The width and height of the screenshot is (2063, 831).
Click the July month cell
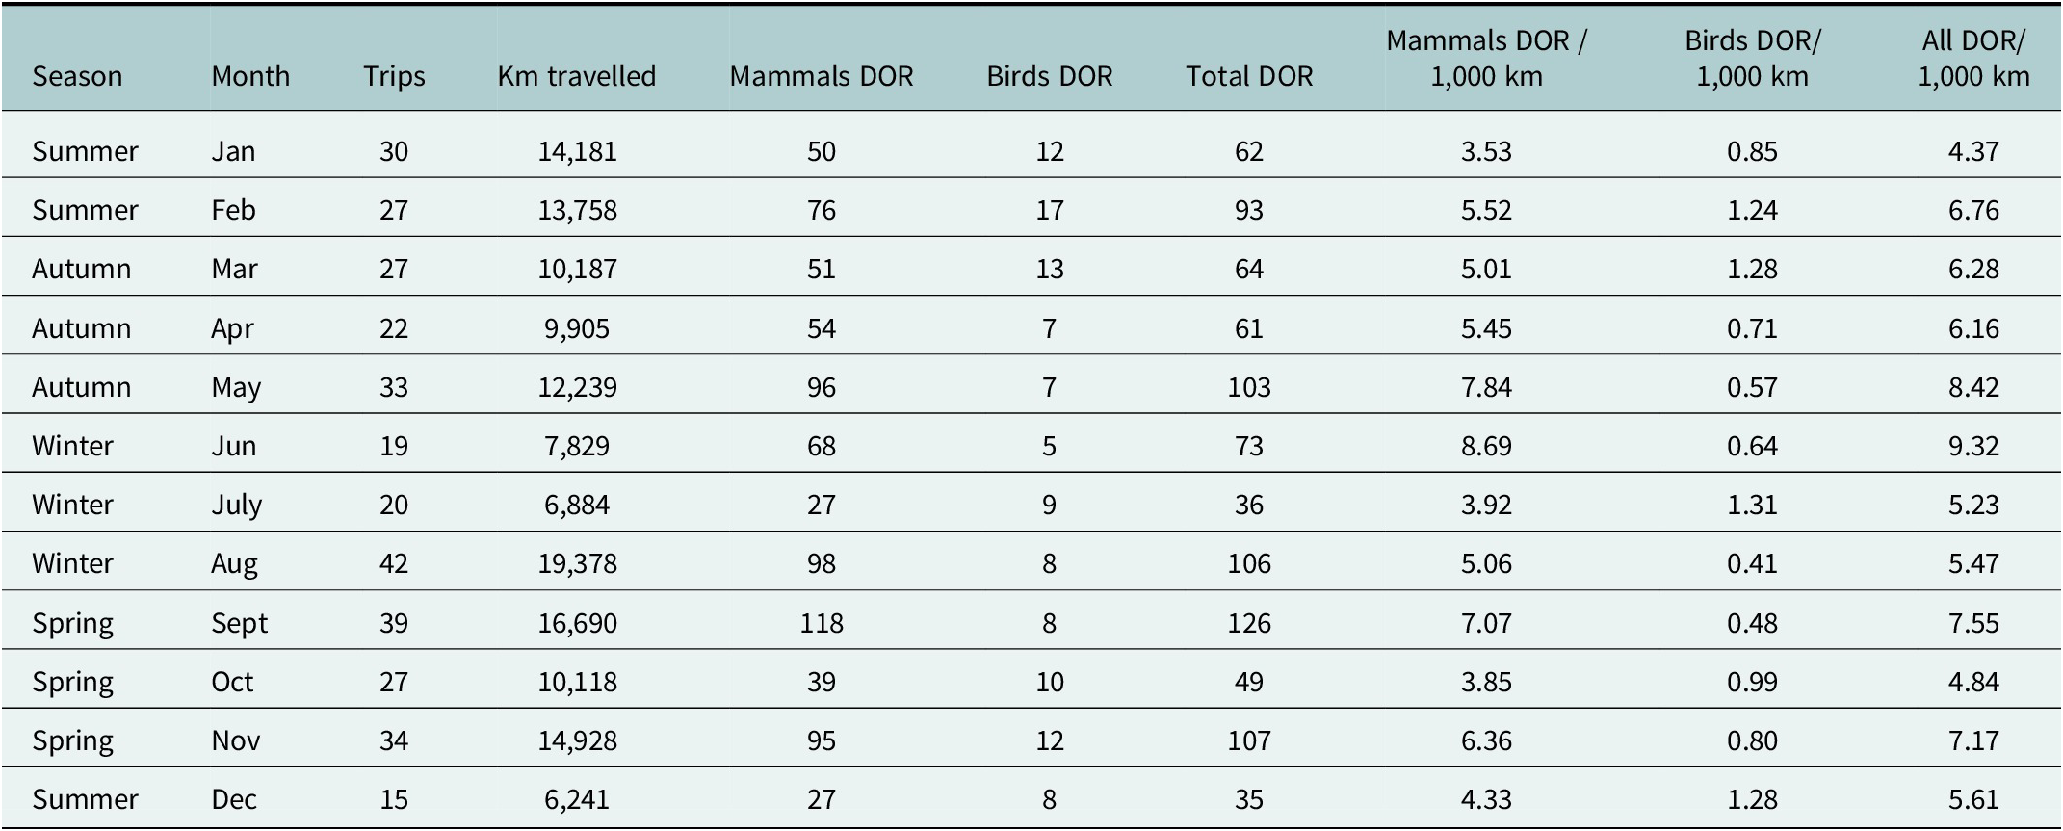point(237,506)
